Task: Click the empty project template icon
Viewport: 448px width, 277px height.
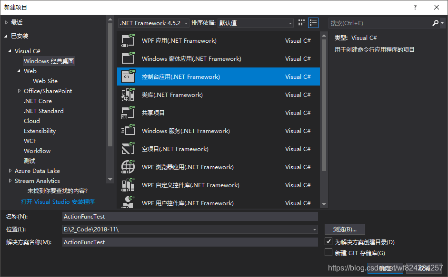Action: point(128,149)
